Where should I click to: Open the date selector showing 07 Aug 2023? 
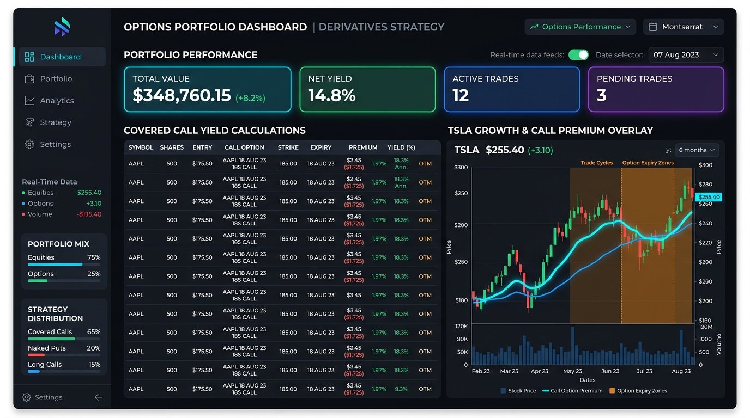[x=686, y=55]
